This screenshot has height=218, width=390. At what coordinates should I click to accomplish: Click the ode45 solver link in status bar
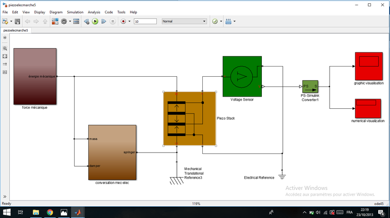[378, 203]
